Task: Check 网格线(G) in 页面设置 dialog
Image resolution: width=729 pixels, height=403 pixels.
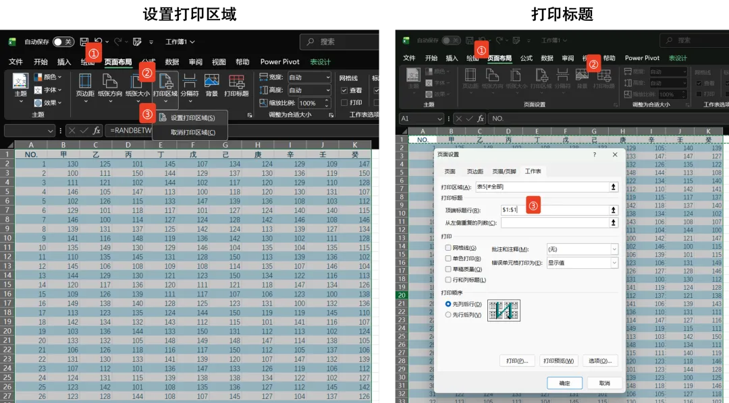Action: click(x=448, y=248)
